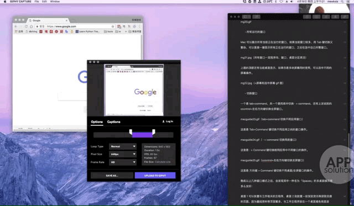This screenshot has width=354, height=206.
Task: Switch to the Captions tab in Giphy Capture
Action: pos(113,122)
